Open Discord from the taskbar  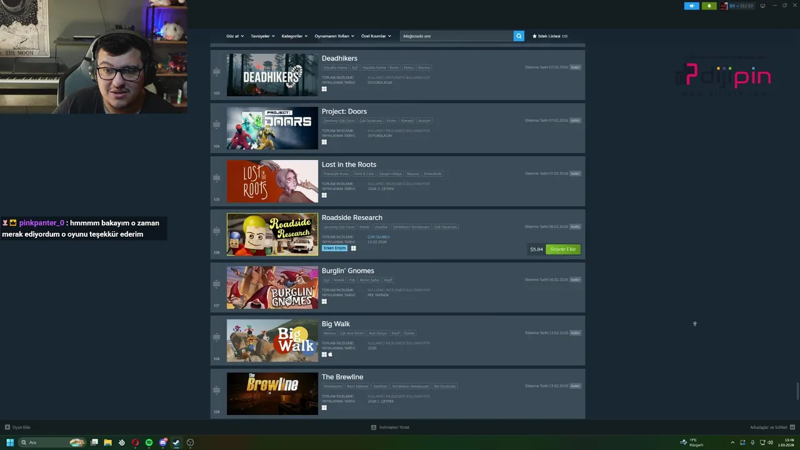pyautogui.click(x=162, y=442)
